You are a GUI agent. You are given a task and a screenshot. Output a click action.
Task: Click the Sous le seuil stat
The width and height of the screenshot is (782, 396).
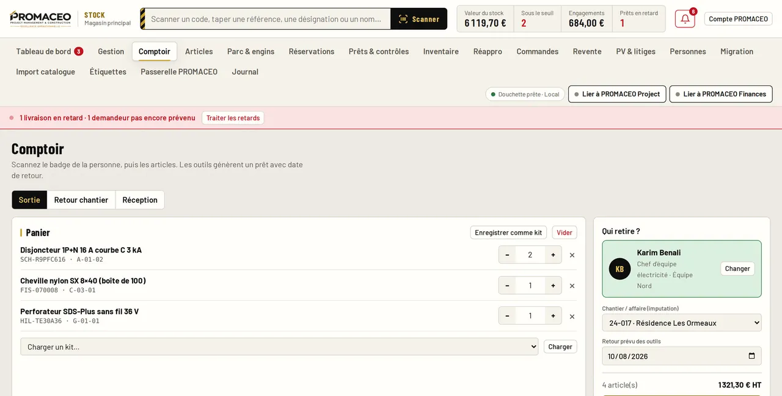click(x=537, y=19)
